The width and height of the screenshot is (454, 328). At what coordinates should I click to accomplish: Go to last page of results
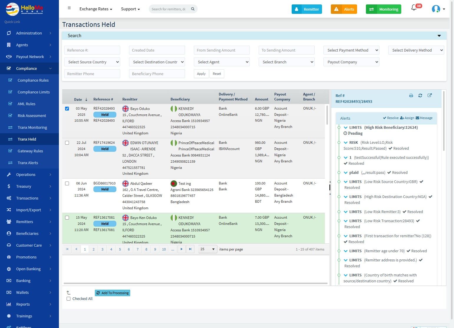point(190,249)
